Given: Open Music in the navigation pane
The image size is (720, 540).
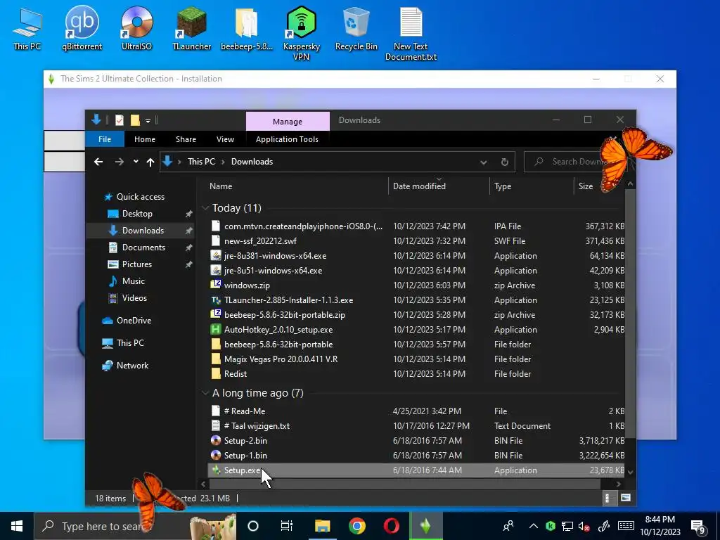Looking at the screenshot, I should click(133, 281).
